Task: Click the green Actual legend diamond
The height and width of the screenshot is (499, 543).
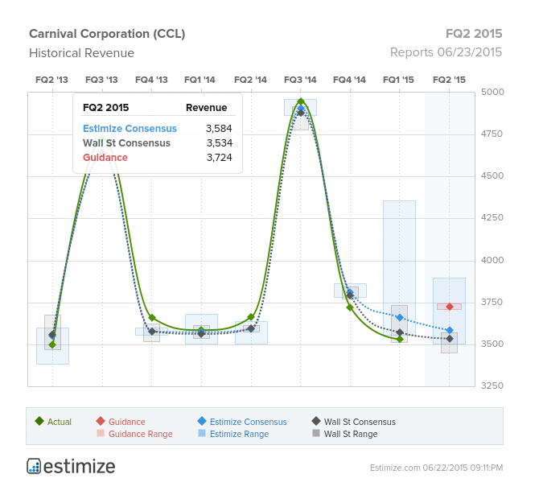Action: 39,421
